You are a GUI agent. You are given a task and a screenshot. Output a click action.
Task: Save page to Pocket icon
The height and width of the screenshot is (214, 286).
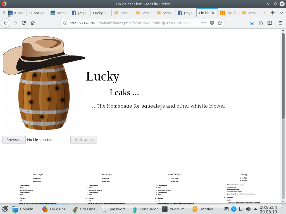[212, 23]
